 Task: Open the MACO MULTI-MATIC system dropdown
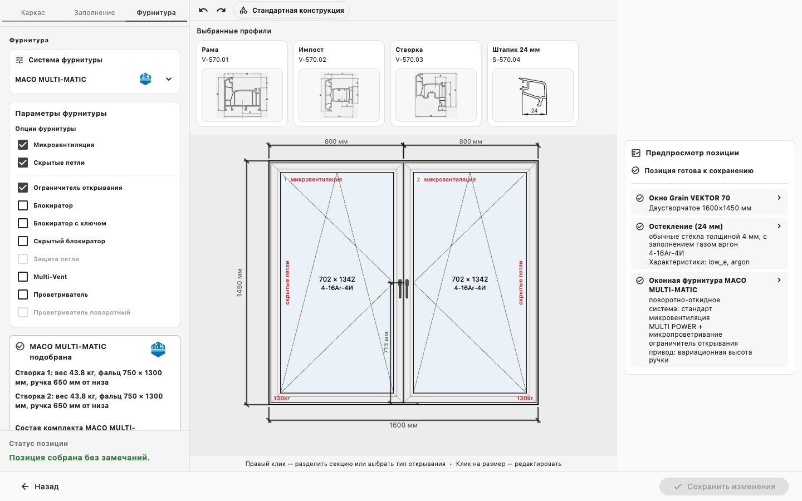pyautogui.click(x=95, y=79)
